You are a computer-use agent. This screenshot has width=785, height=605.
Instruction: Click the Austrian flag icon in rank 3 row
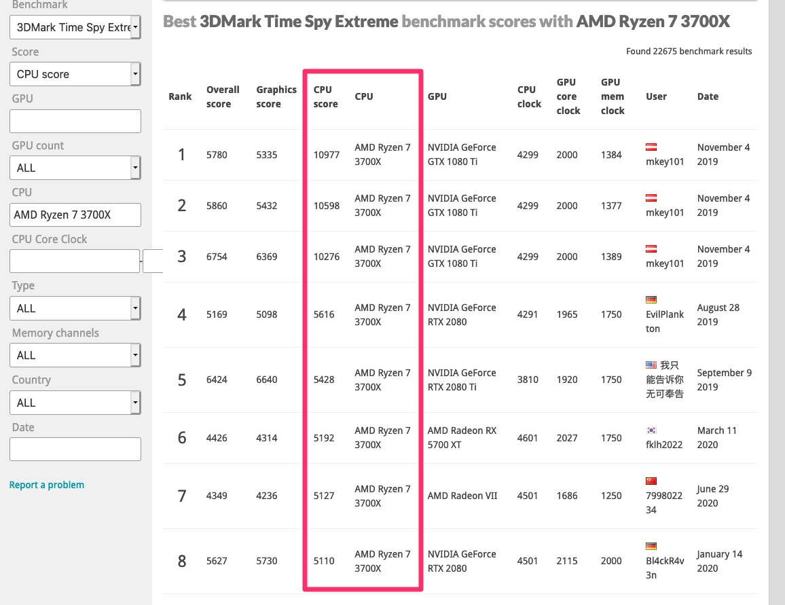[651, 249]
